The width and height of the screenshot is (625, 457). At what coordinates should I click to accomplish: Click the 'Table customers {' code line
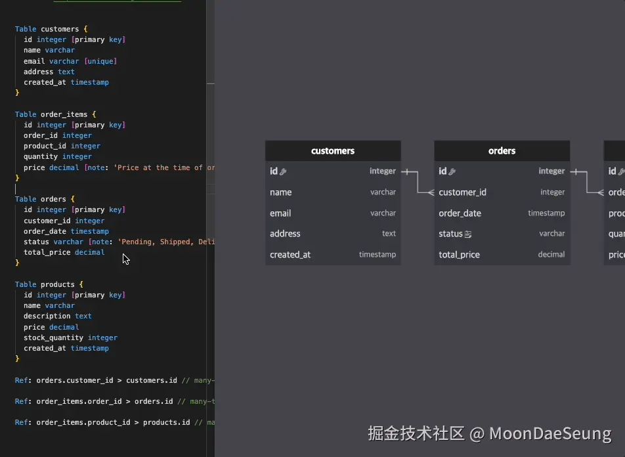point(51,29)
